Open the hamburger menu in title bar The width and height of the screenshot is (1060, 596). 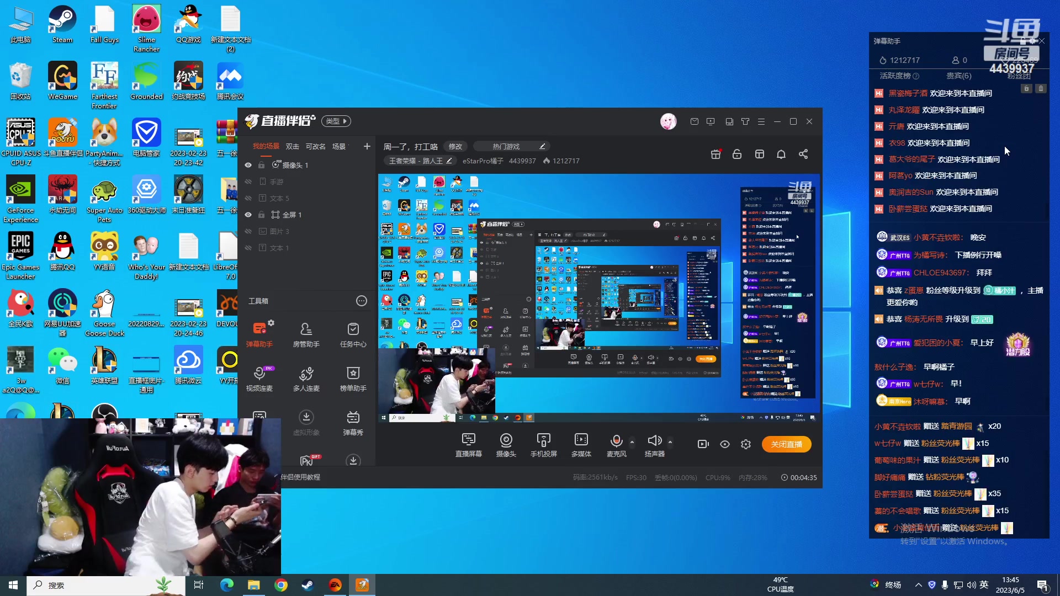click(x=761, y=121)
